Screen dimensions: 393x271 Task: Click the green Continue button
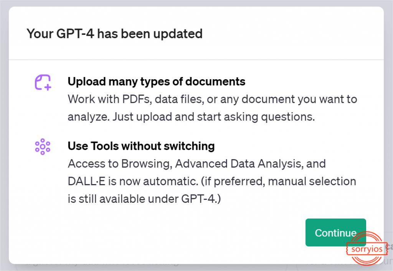pyautogui.click(x=335, y=232)
